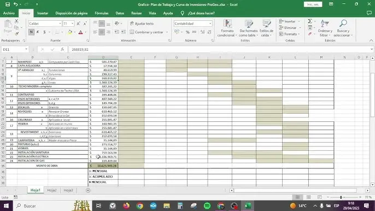This screenshot has width=375, height=211.
Task: Switch to Hoja2 sheet tab
Action: tap(51, 190)
